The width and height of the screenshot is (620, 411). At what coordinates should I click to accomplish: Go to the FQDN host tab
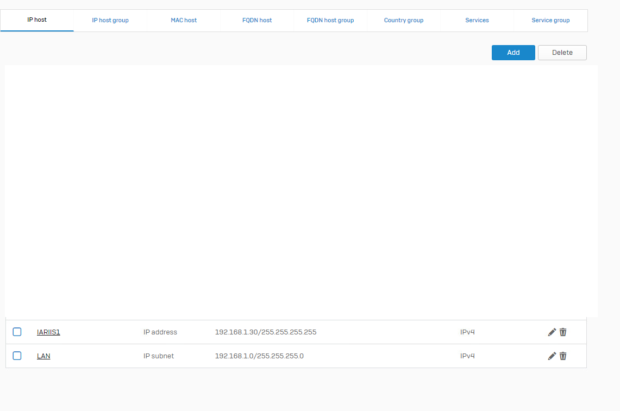(x=257, y=20)
